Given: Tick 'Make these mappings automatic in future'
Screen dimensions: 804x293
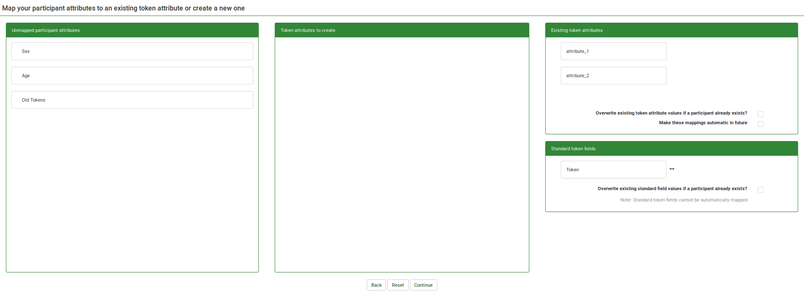Looking at the screenshot, I should click(x=760, y=124).
